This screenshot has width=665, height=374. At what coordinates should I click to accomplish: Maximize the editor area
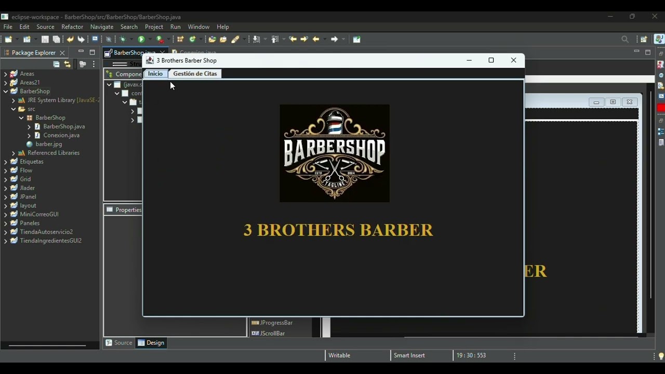click(648, 52)
